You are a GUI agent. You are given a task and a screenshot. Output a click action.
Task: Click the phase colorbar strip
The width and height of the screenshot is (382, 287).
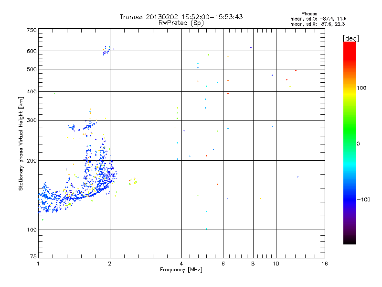(350, 143)
